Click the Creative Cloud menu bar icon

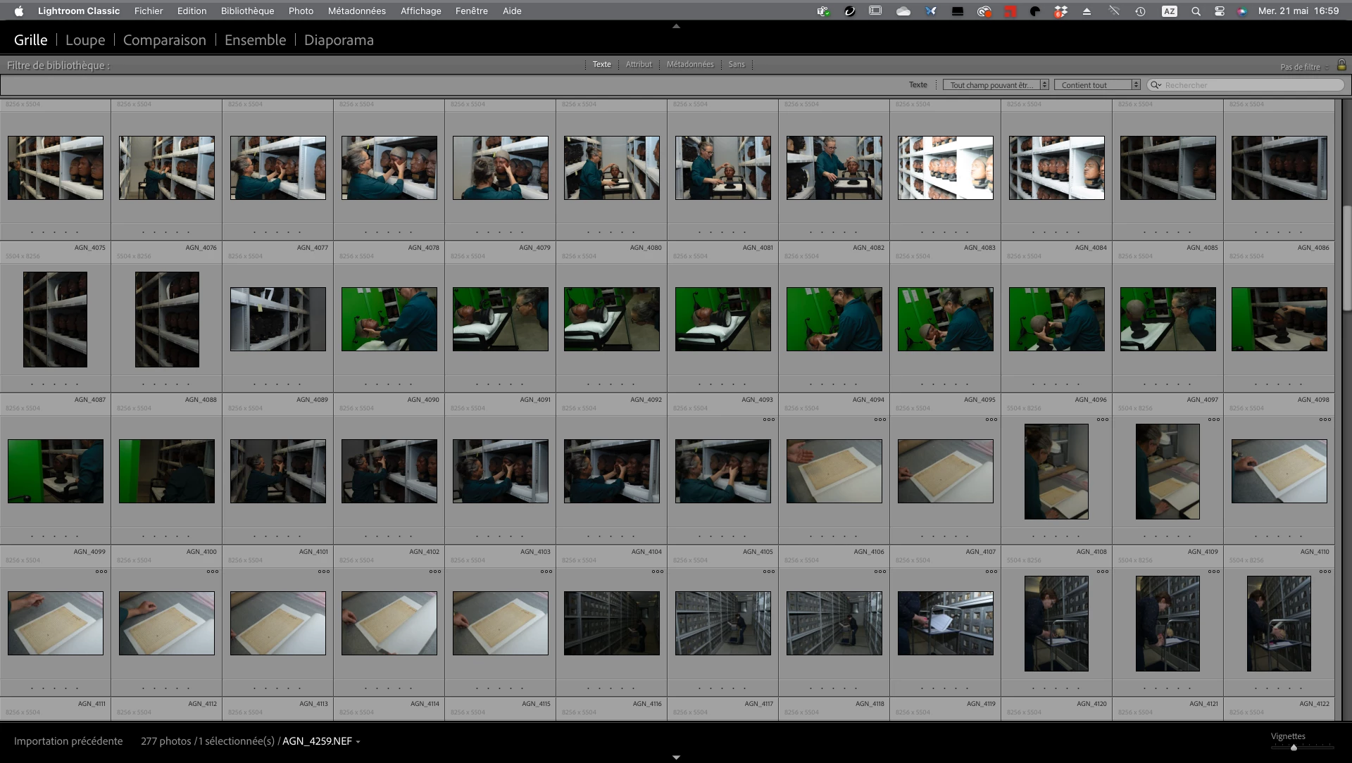point(984,11)
